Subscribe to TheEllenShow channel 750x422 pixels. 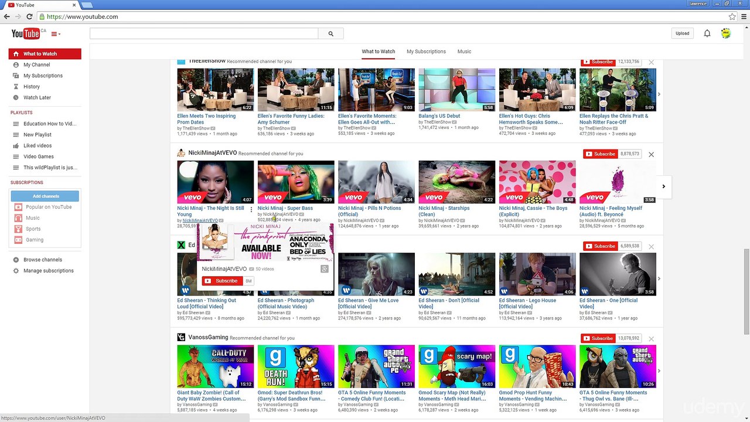point(598,62)
